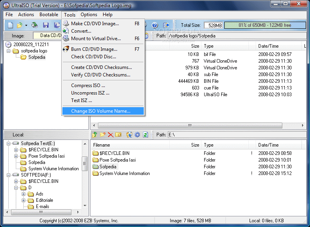Viewport: 310px width, 227px height.
Task: Select System Volume Information in local tree
Action: point(54,169)
